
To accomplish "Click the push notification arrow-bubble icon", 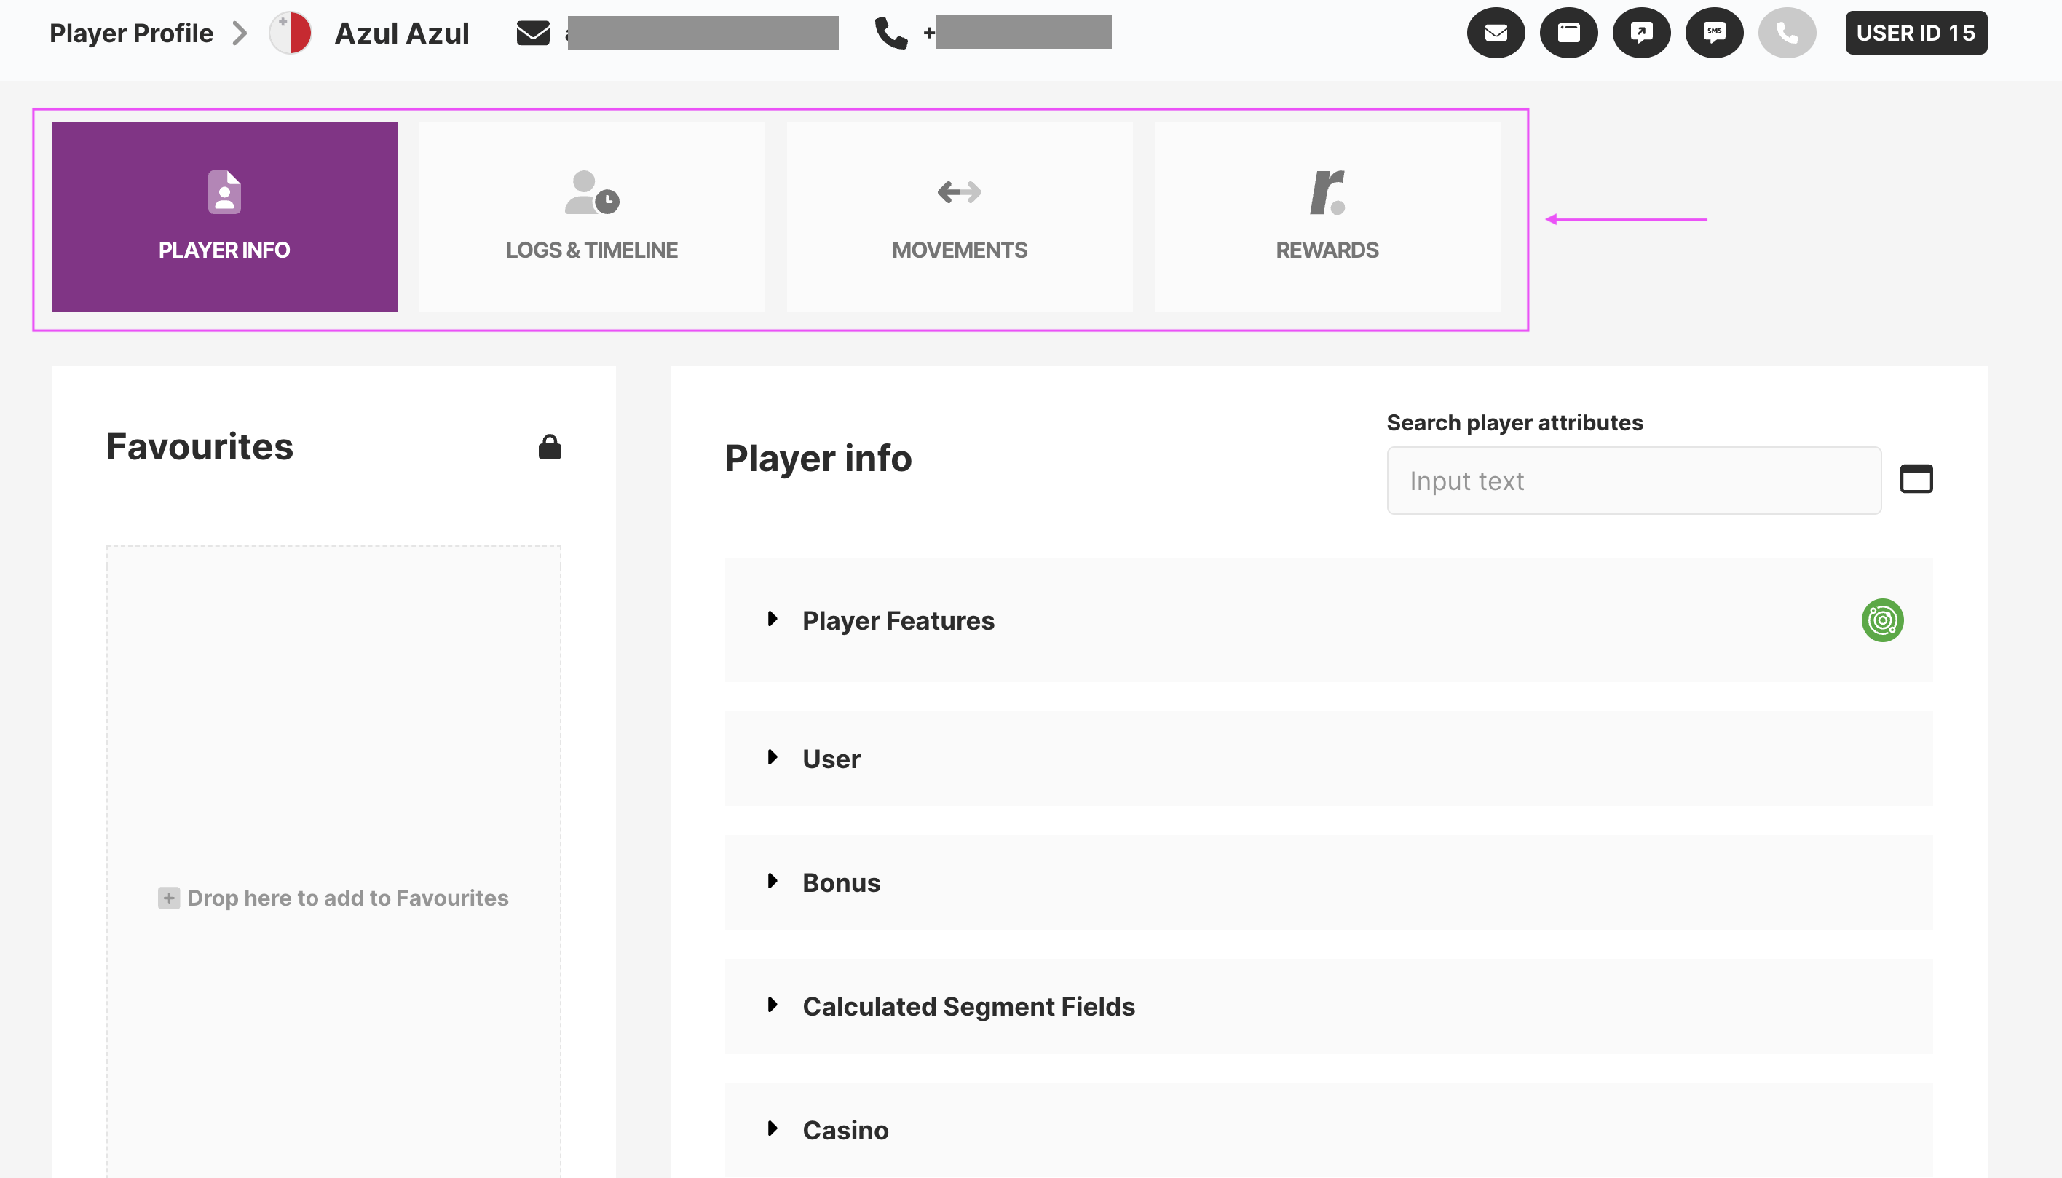I will (x=1640, y=33).
